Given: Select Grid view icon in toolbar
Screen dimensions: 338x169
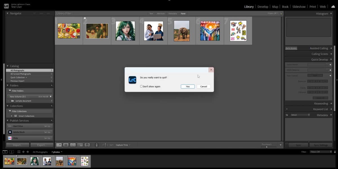Looking at the screenshot, I should tap(59, 145).
